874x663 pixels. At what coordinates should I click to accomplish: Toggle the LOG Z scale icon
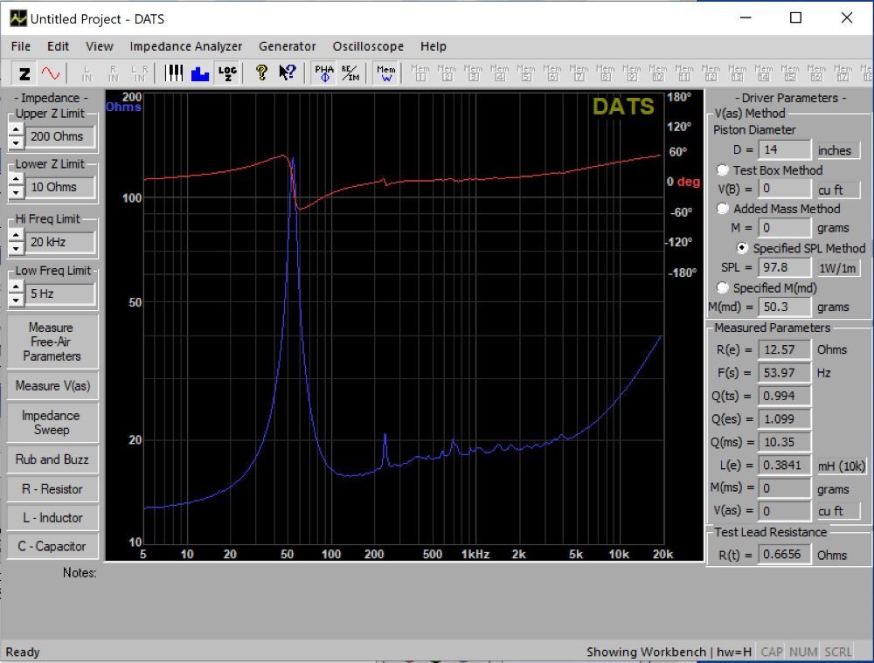(x=227, y=73)
